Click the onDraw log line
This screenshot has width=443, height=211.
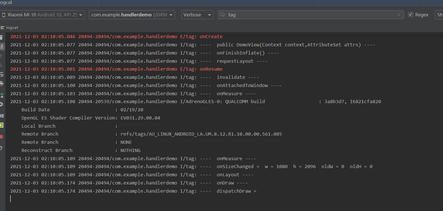tap(129, 183)
